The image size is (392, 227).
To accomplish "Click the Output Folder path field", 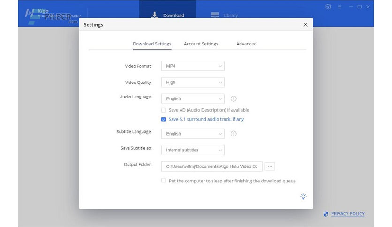I will pos(212,166).
